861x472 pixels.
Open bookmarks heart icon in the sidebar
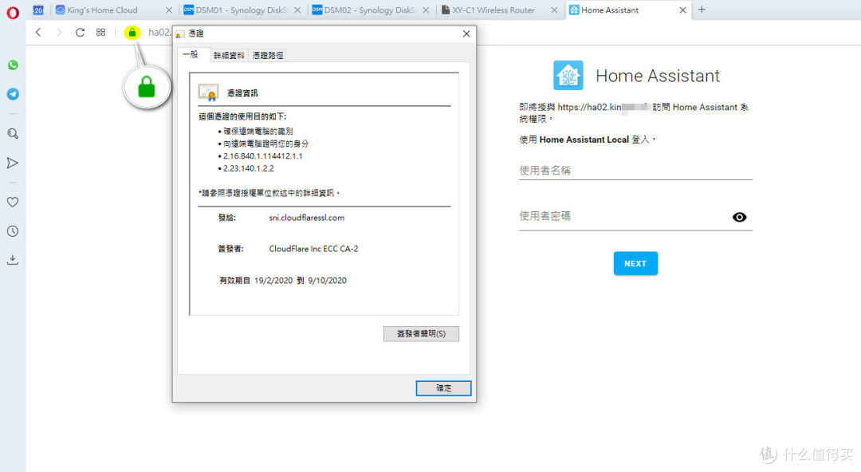click(x=13, y=202)
